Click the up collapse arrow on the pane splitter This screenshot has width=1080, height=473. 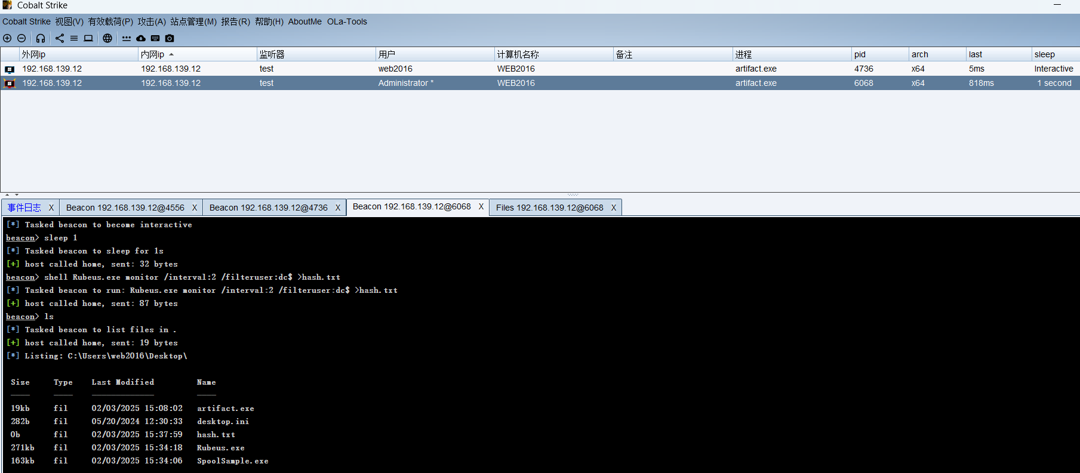7,194
